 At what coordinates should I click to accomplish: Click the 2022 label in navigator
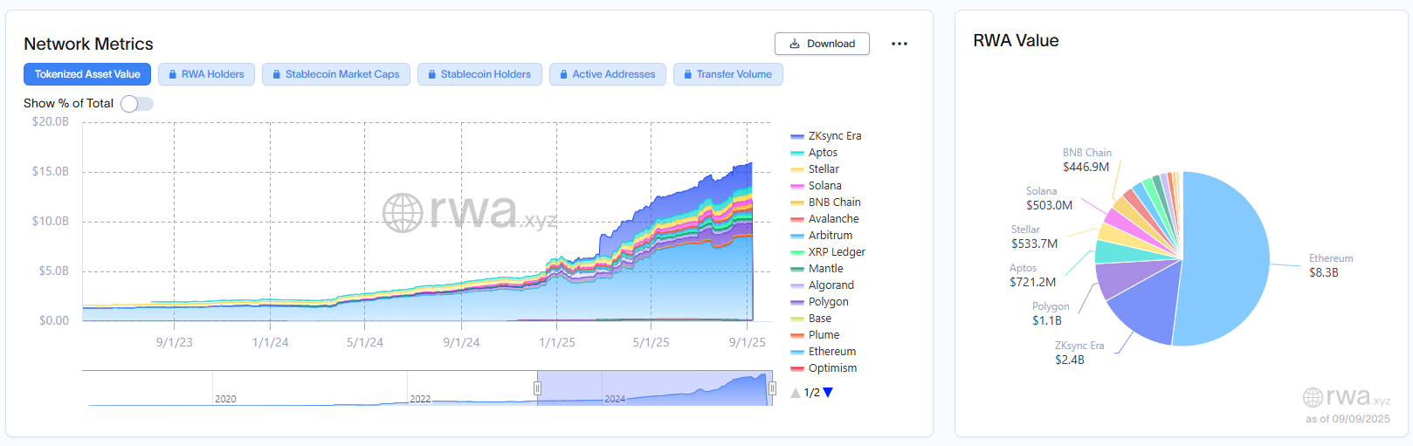click(420, 399)
